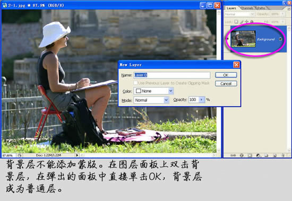The height and width of the screenshot is (201, 292).
Task: Click Create adjustment layer icon
Action: [x=258, y=155]
